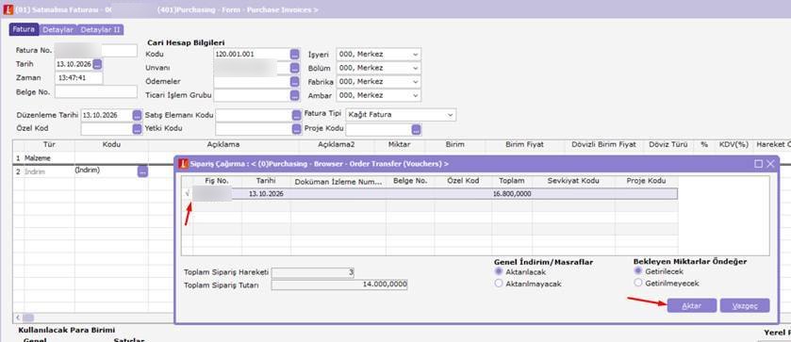
Task: Click Malzeme cell in row 1
Action: (x=49, y=158)
